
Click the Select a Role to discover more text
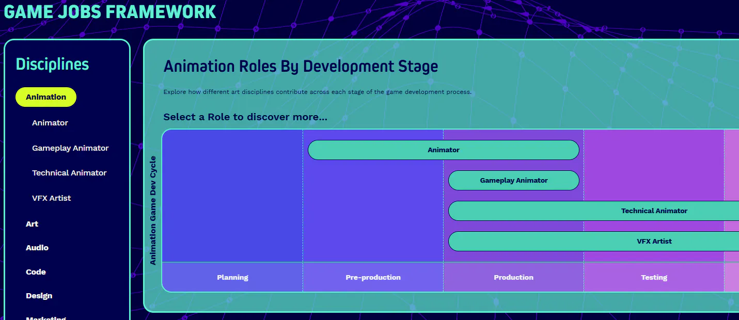(245, 117)
